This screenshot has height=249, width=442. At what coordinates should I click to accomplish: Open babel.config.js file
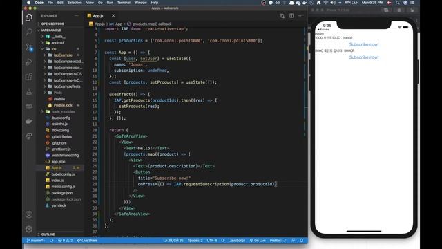coord(63,174)
